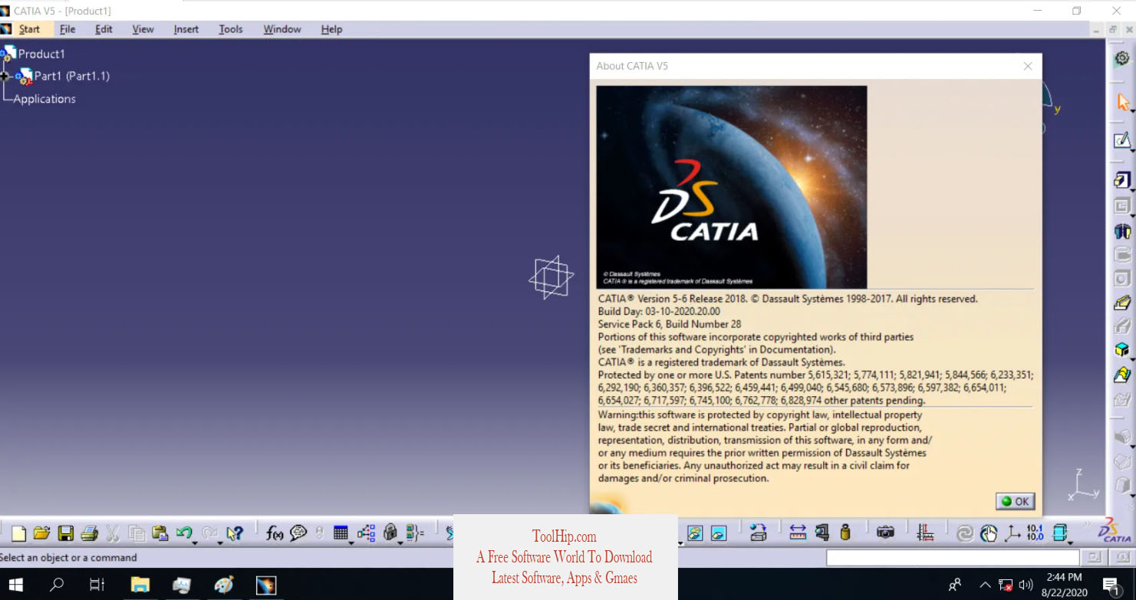
Task: Click the 10.1 precision numbers icon
Action: pos(1035,533)
